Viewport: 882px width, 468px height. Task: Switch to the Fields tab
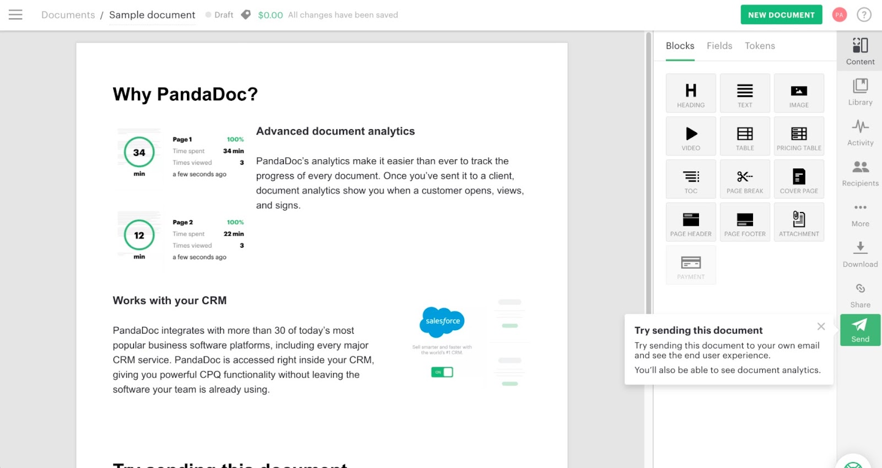[x=719, y=46]
